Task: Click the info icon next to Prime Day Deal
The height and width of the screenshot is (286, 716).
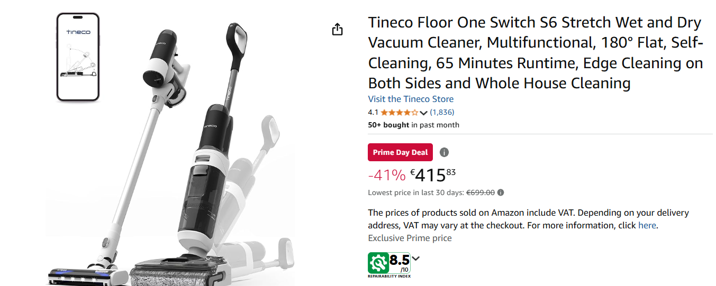Action: [x=444, y=152]
